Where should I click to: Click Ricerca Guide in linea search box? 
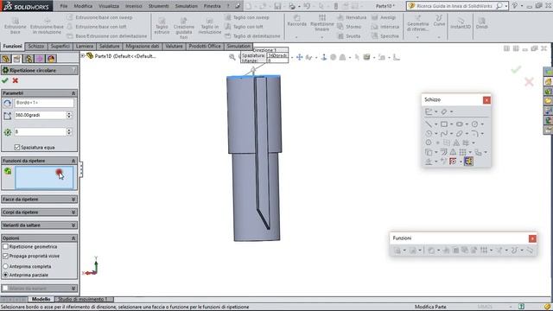click(455, 6)
